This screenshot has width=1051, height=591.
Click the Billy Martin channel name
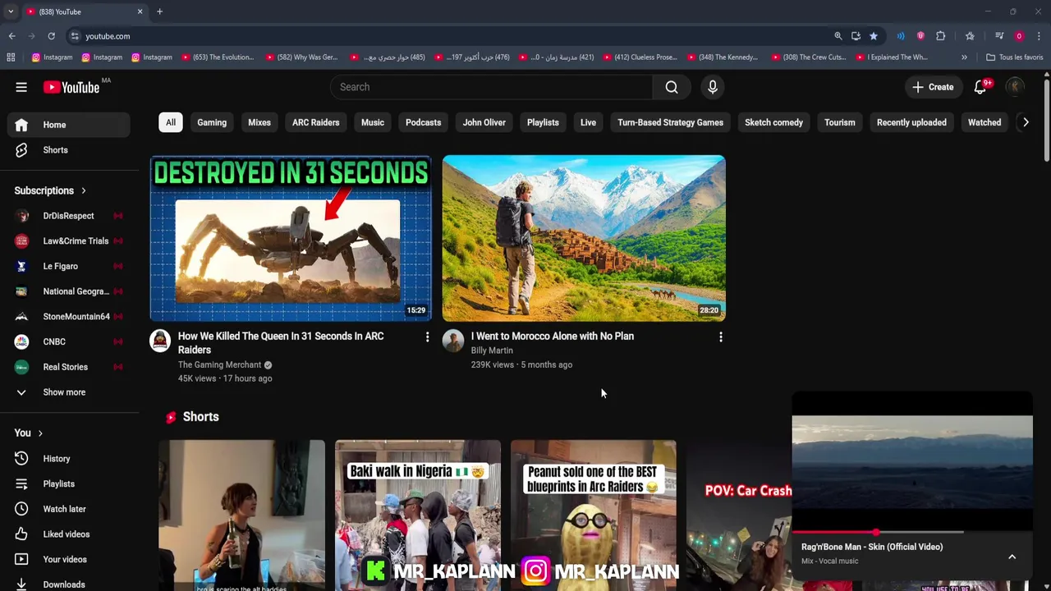492,350
